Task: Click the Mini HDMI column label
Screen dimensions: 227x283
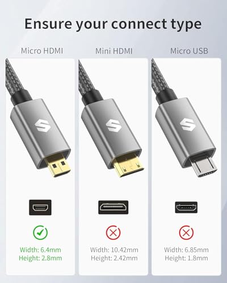Action: click(x=114, y=51)
